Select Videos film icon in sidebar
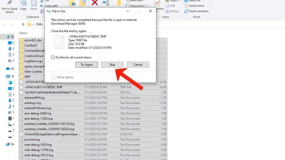The image size is (285, 160). pos(10,119)
